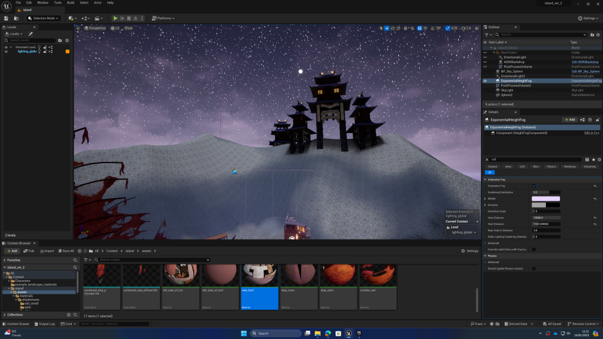Expand the Collections section in Content Browser
Viewport: 603px width, 339px height.
[15, 315]
